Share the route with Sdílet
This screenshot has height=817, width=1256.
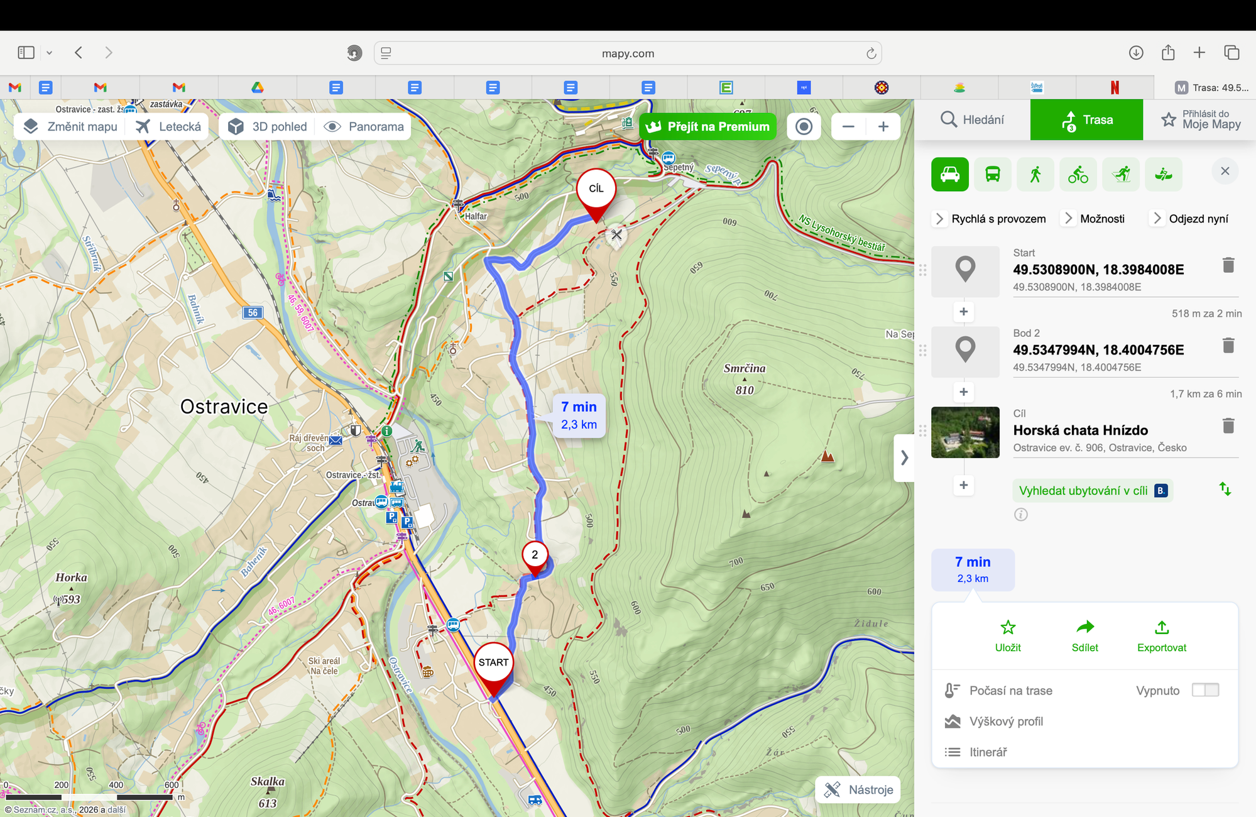coord(1085,636)
